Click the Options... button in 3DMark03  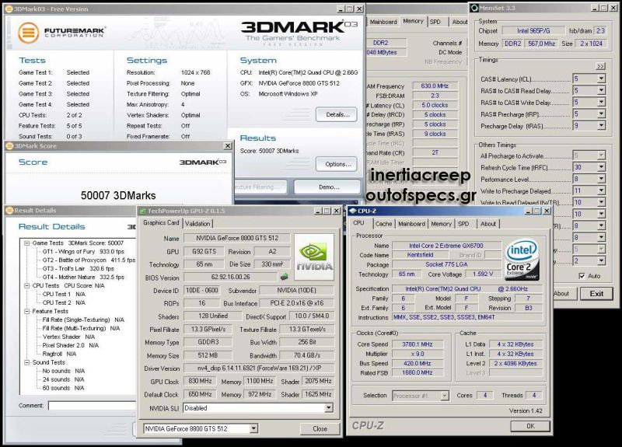(337, 164)
